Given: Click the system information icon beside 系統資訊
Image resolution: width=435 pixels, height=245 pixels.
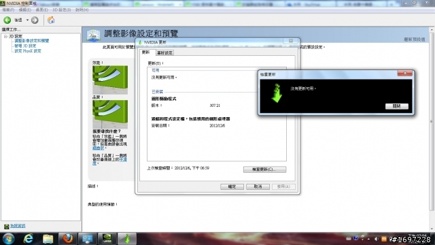Looking at the screenshot, I should point(7,227).
